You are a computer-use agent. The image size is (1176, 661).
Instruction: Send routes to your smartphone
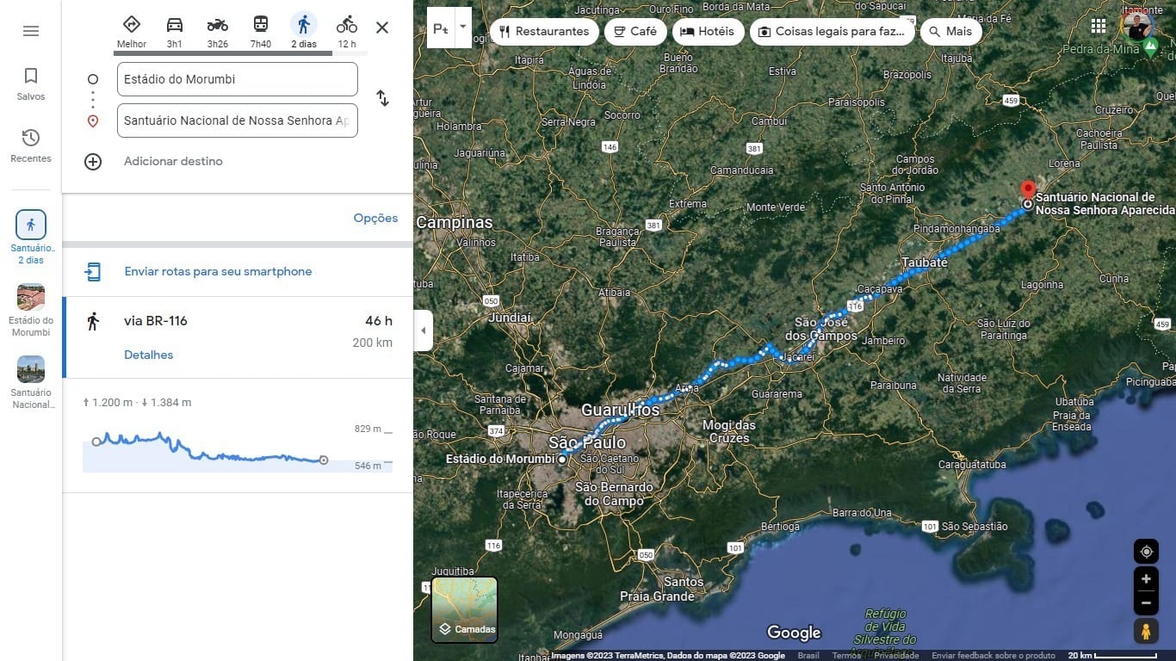click(x=218, y=271)
